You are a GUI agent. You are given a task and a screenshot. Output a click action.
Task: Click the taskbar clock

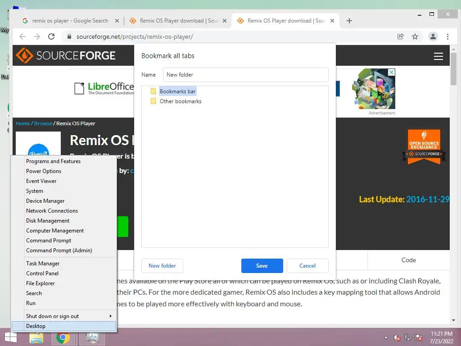441,337
